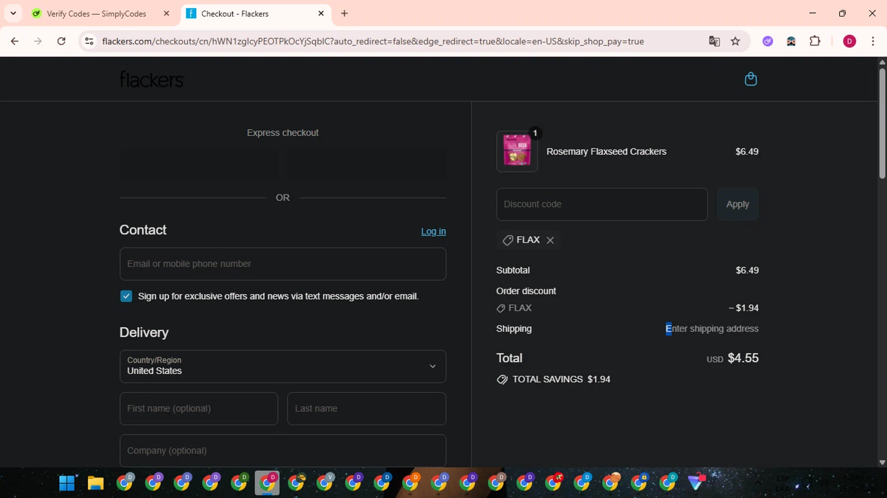
Task: Open the Chrome three-dot menu
Action: (873, 41)
